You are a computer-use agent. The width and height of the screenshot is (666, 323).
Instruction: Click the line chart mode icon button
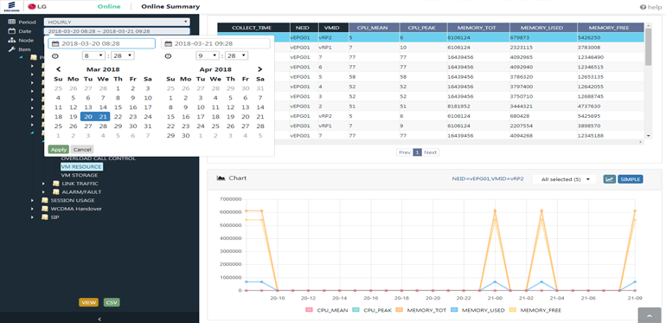(x=610, y=179)
